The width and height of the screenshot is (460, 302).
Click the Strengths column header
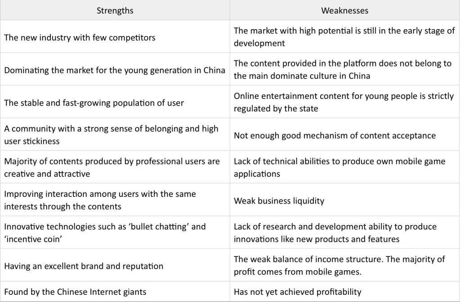pyautogui.click(x=115, y=11)
